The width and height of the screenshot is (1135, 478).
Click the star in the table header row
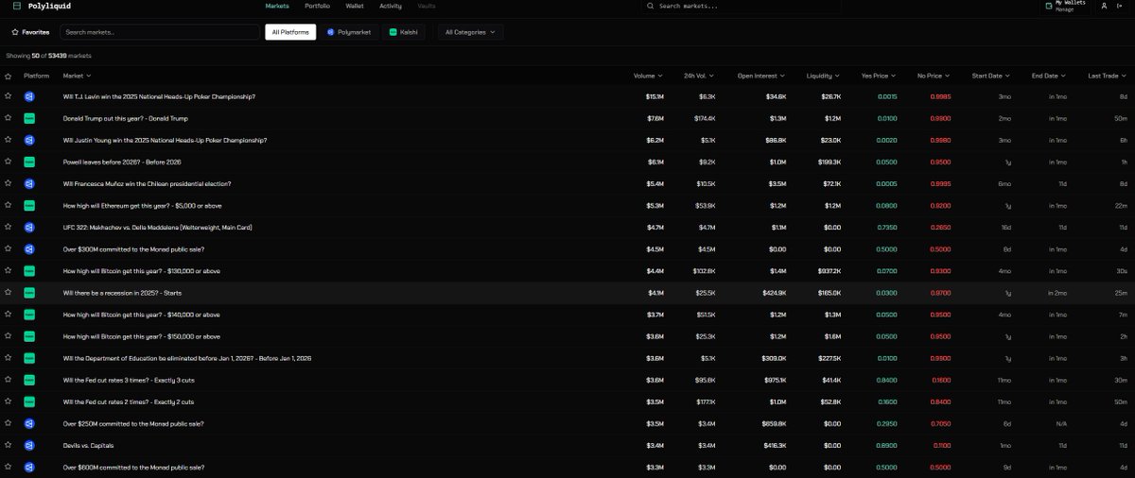coord(9,76)
